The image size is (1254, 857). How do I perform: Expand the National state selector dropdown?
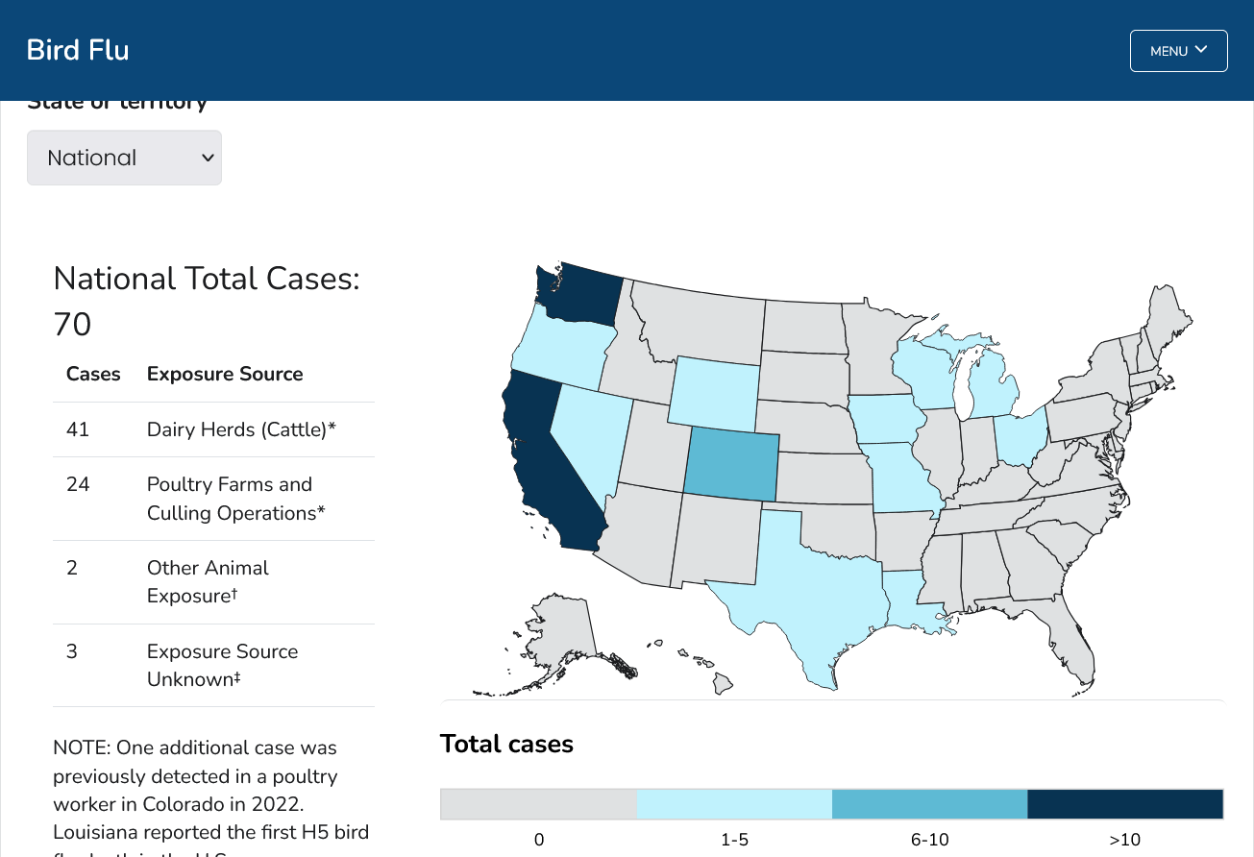pos(124,158)
